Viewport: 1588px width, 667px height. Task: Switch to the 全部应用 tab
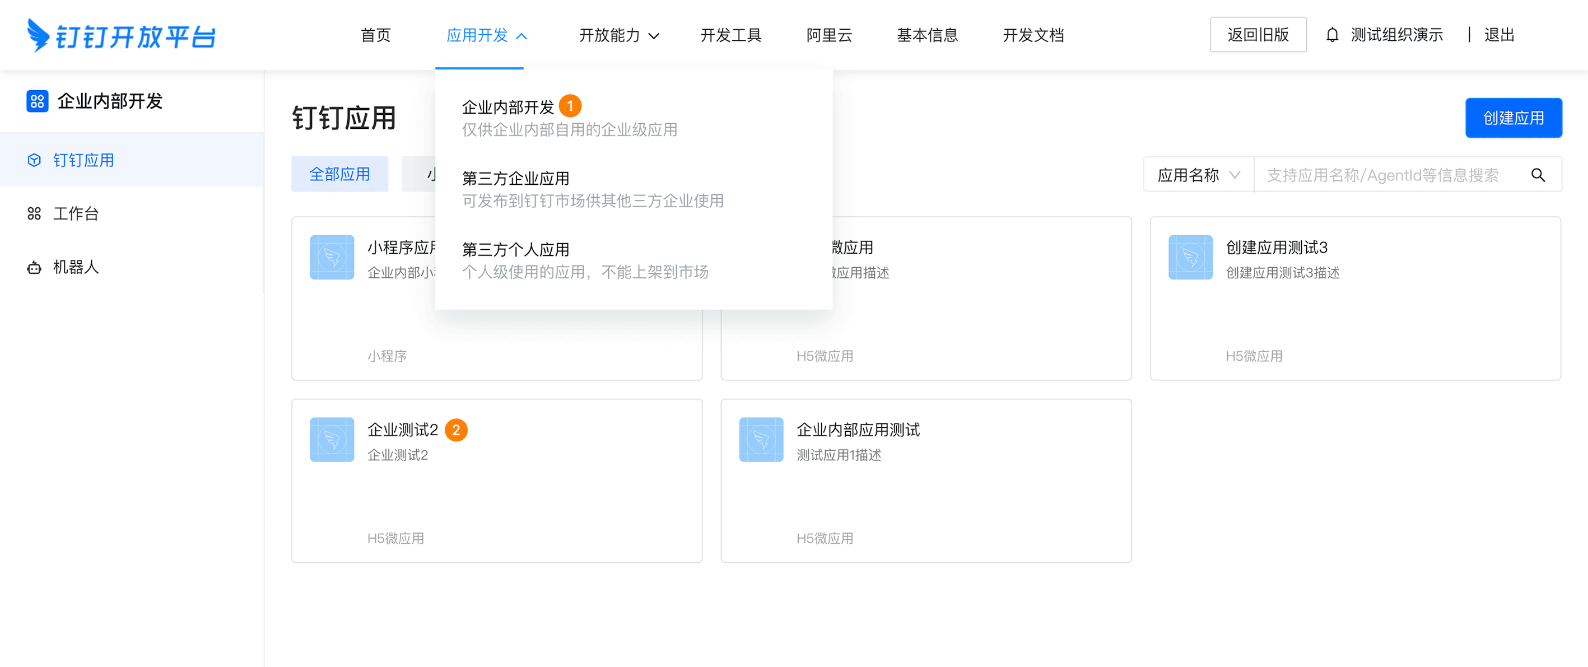pos(339,174)
